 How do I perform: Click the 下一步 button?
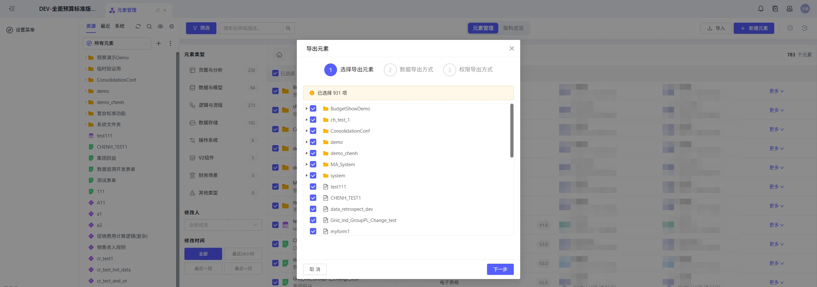click(500, 269)
